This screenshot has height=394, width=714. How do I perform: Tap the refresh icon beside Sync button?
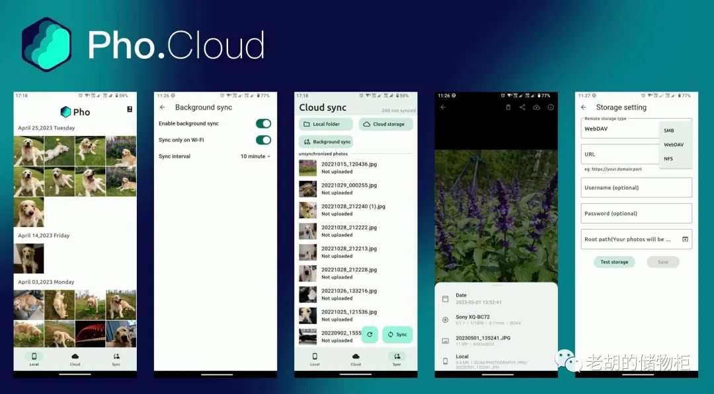click(x=370, y=335)
